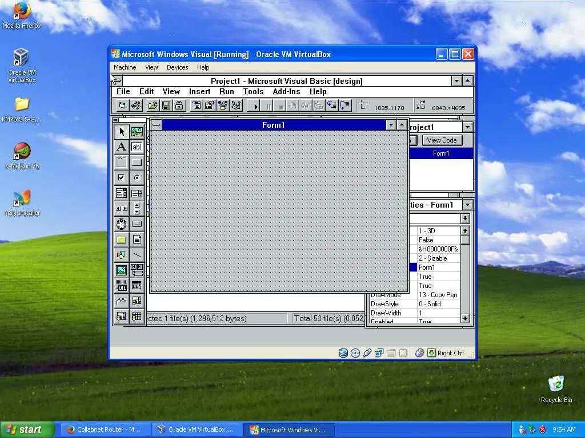Click the VirtualBox hard disk activity icon
The image size is (585, 438).
pos(343,353)
